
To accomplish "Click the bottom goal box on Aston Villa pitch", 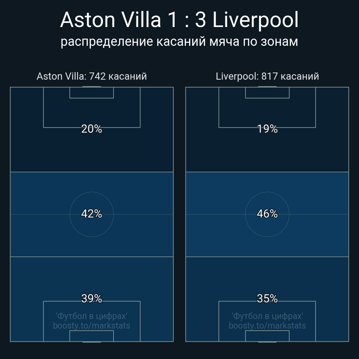I will point(92,336).
